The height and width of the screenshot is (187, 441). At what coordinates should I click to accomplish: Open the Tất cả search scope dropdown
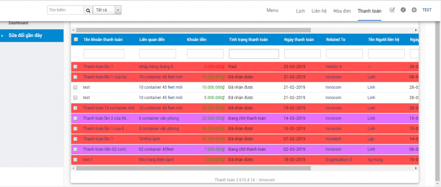tap(107, 10)
